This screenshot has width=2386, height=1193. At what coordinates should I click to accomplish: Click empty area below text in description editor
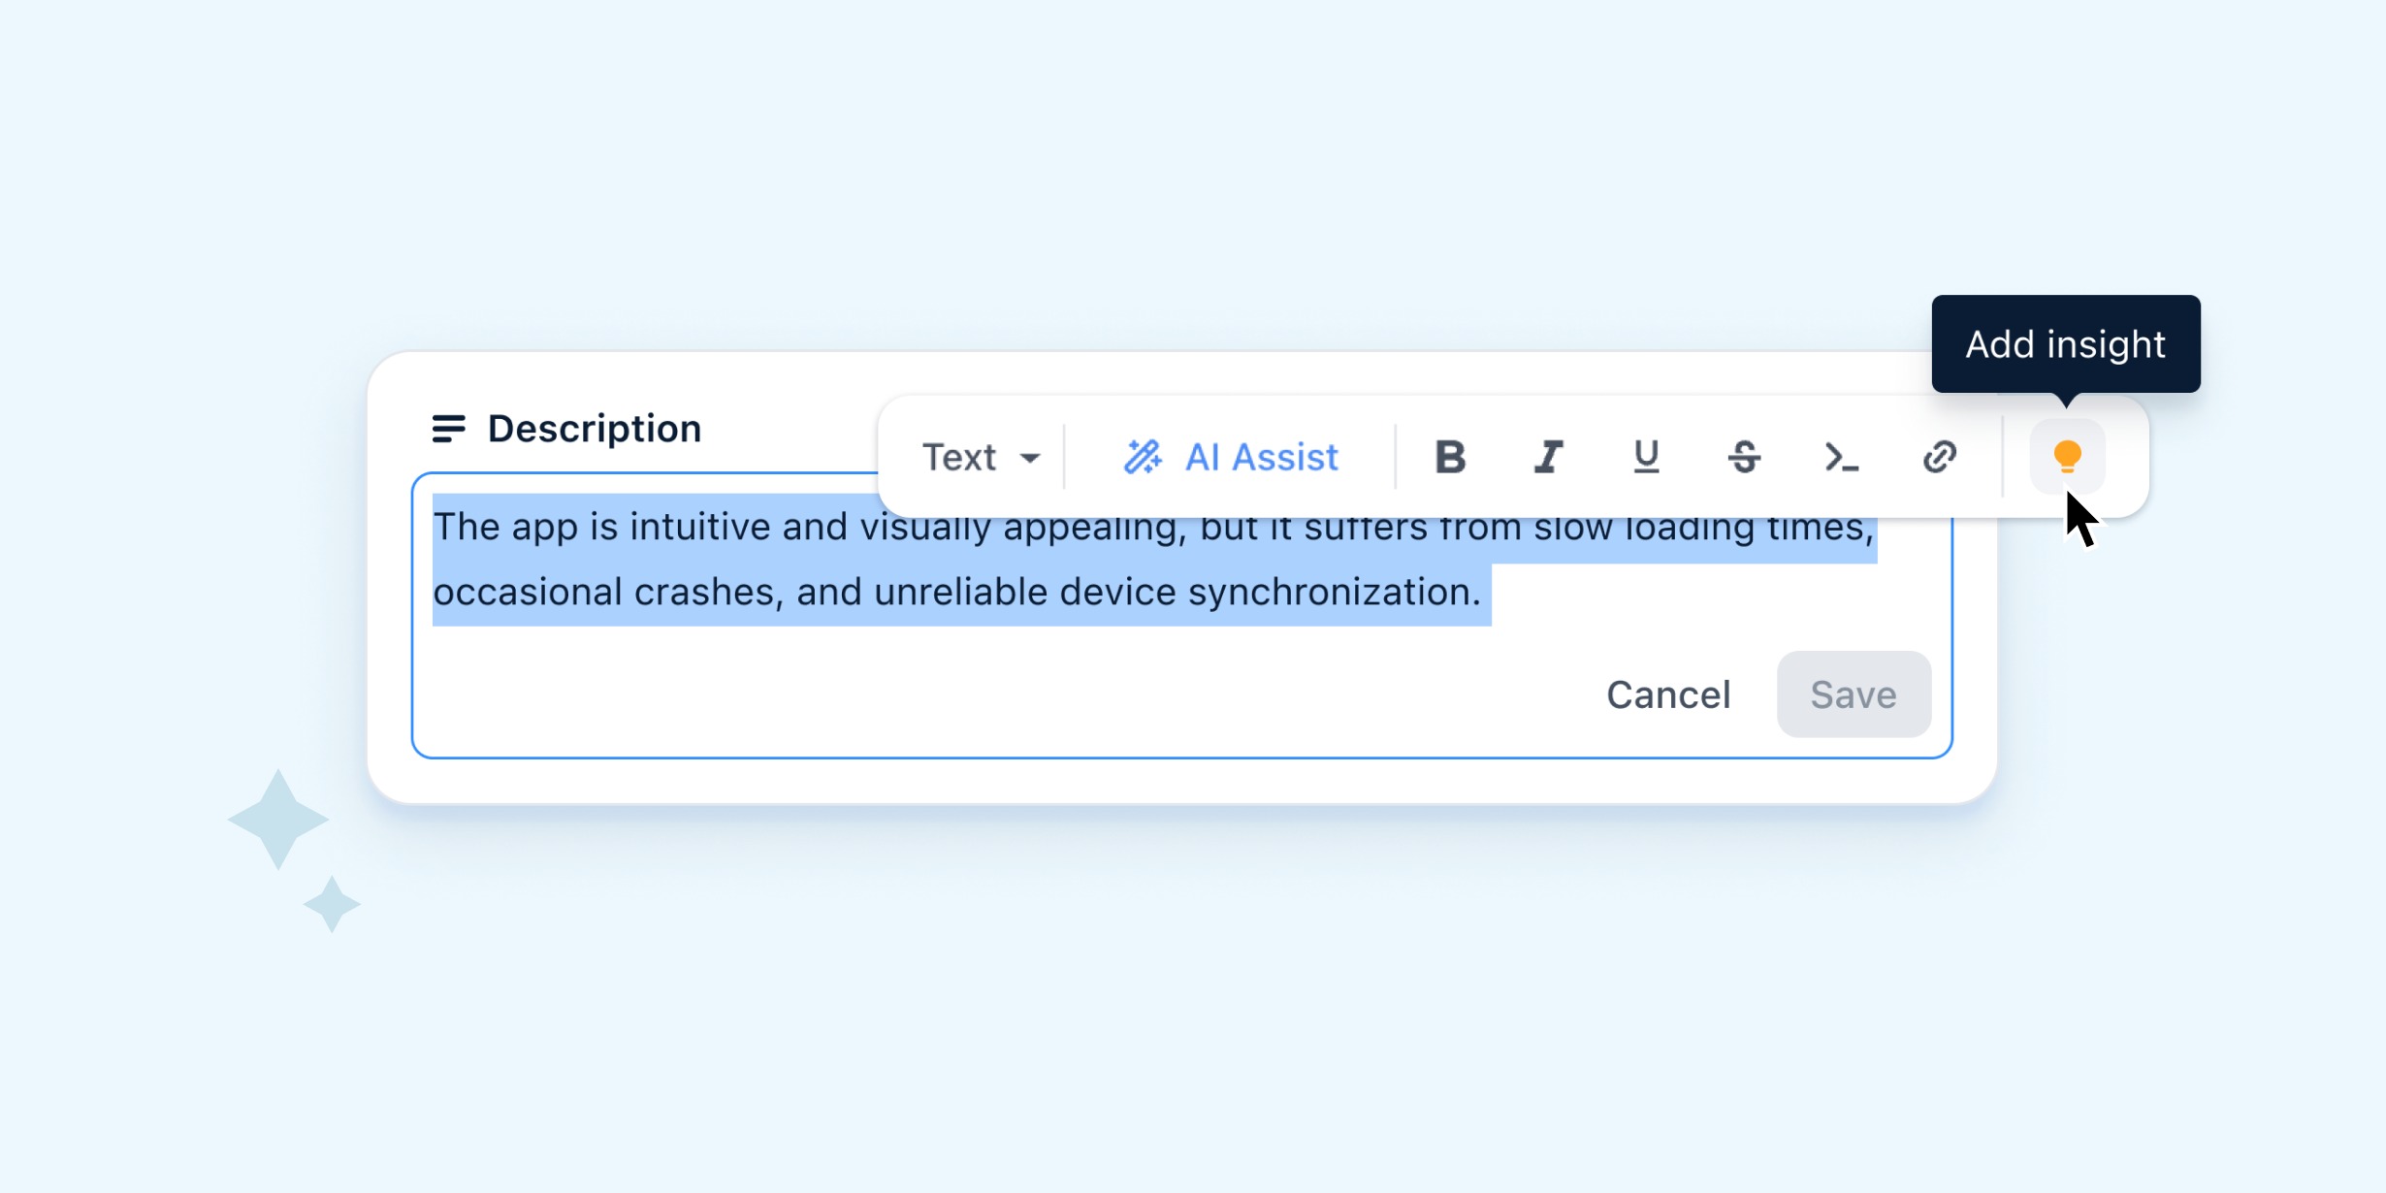[970, 693]
